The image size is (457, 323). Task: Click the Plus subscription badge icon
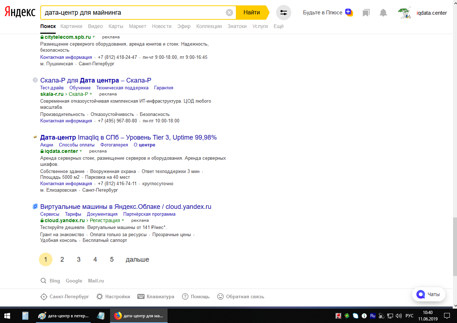click(x=349, y=13)
